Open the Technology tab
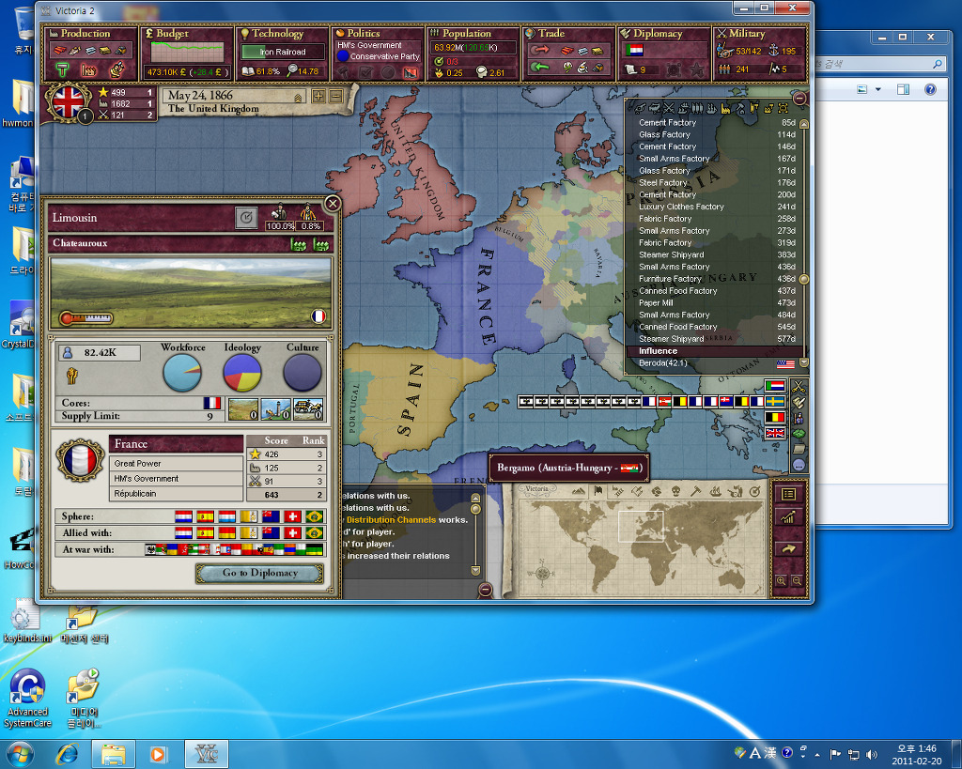 pyautogui.click(x=283, y=54)
